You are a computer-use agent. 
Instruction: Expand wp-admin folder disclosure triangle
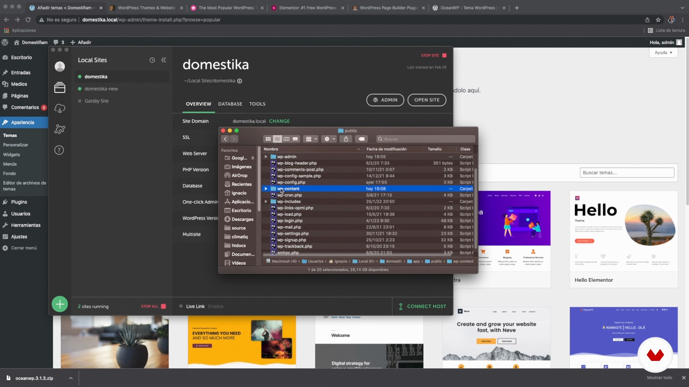coord(266,157)
